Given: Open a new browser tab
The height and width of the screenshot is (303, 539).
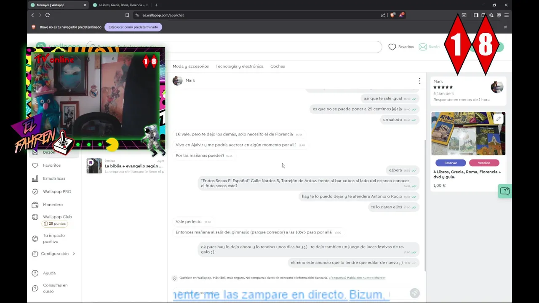Looking at the screenshot, I should coord(156,5).
